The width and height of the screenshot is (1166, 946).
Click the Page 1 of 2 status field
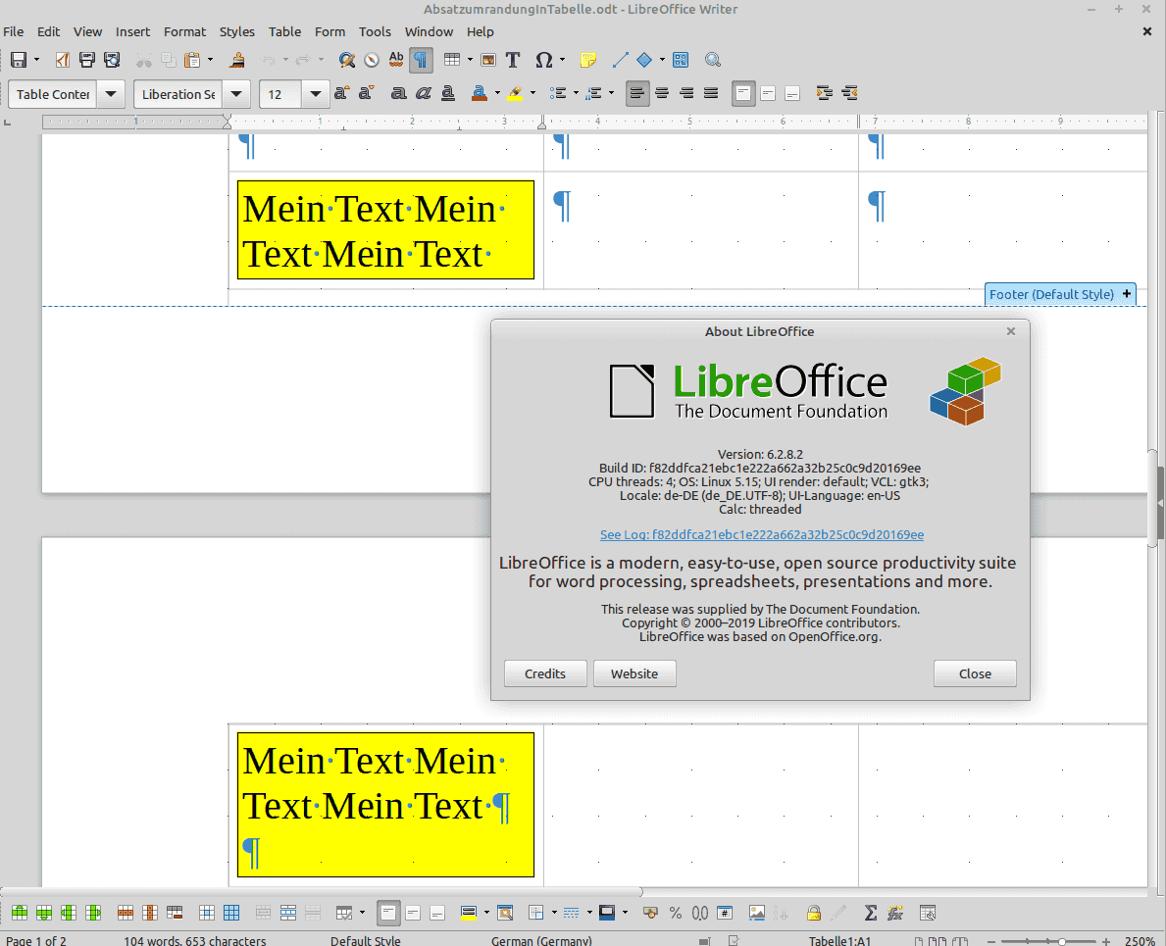(35, 941)
